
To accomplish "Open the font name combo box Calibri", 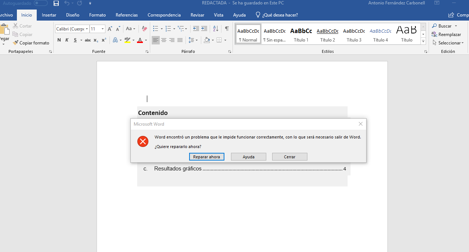I will tap(72, 29).
